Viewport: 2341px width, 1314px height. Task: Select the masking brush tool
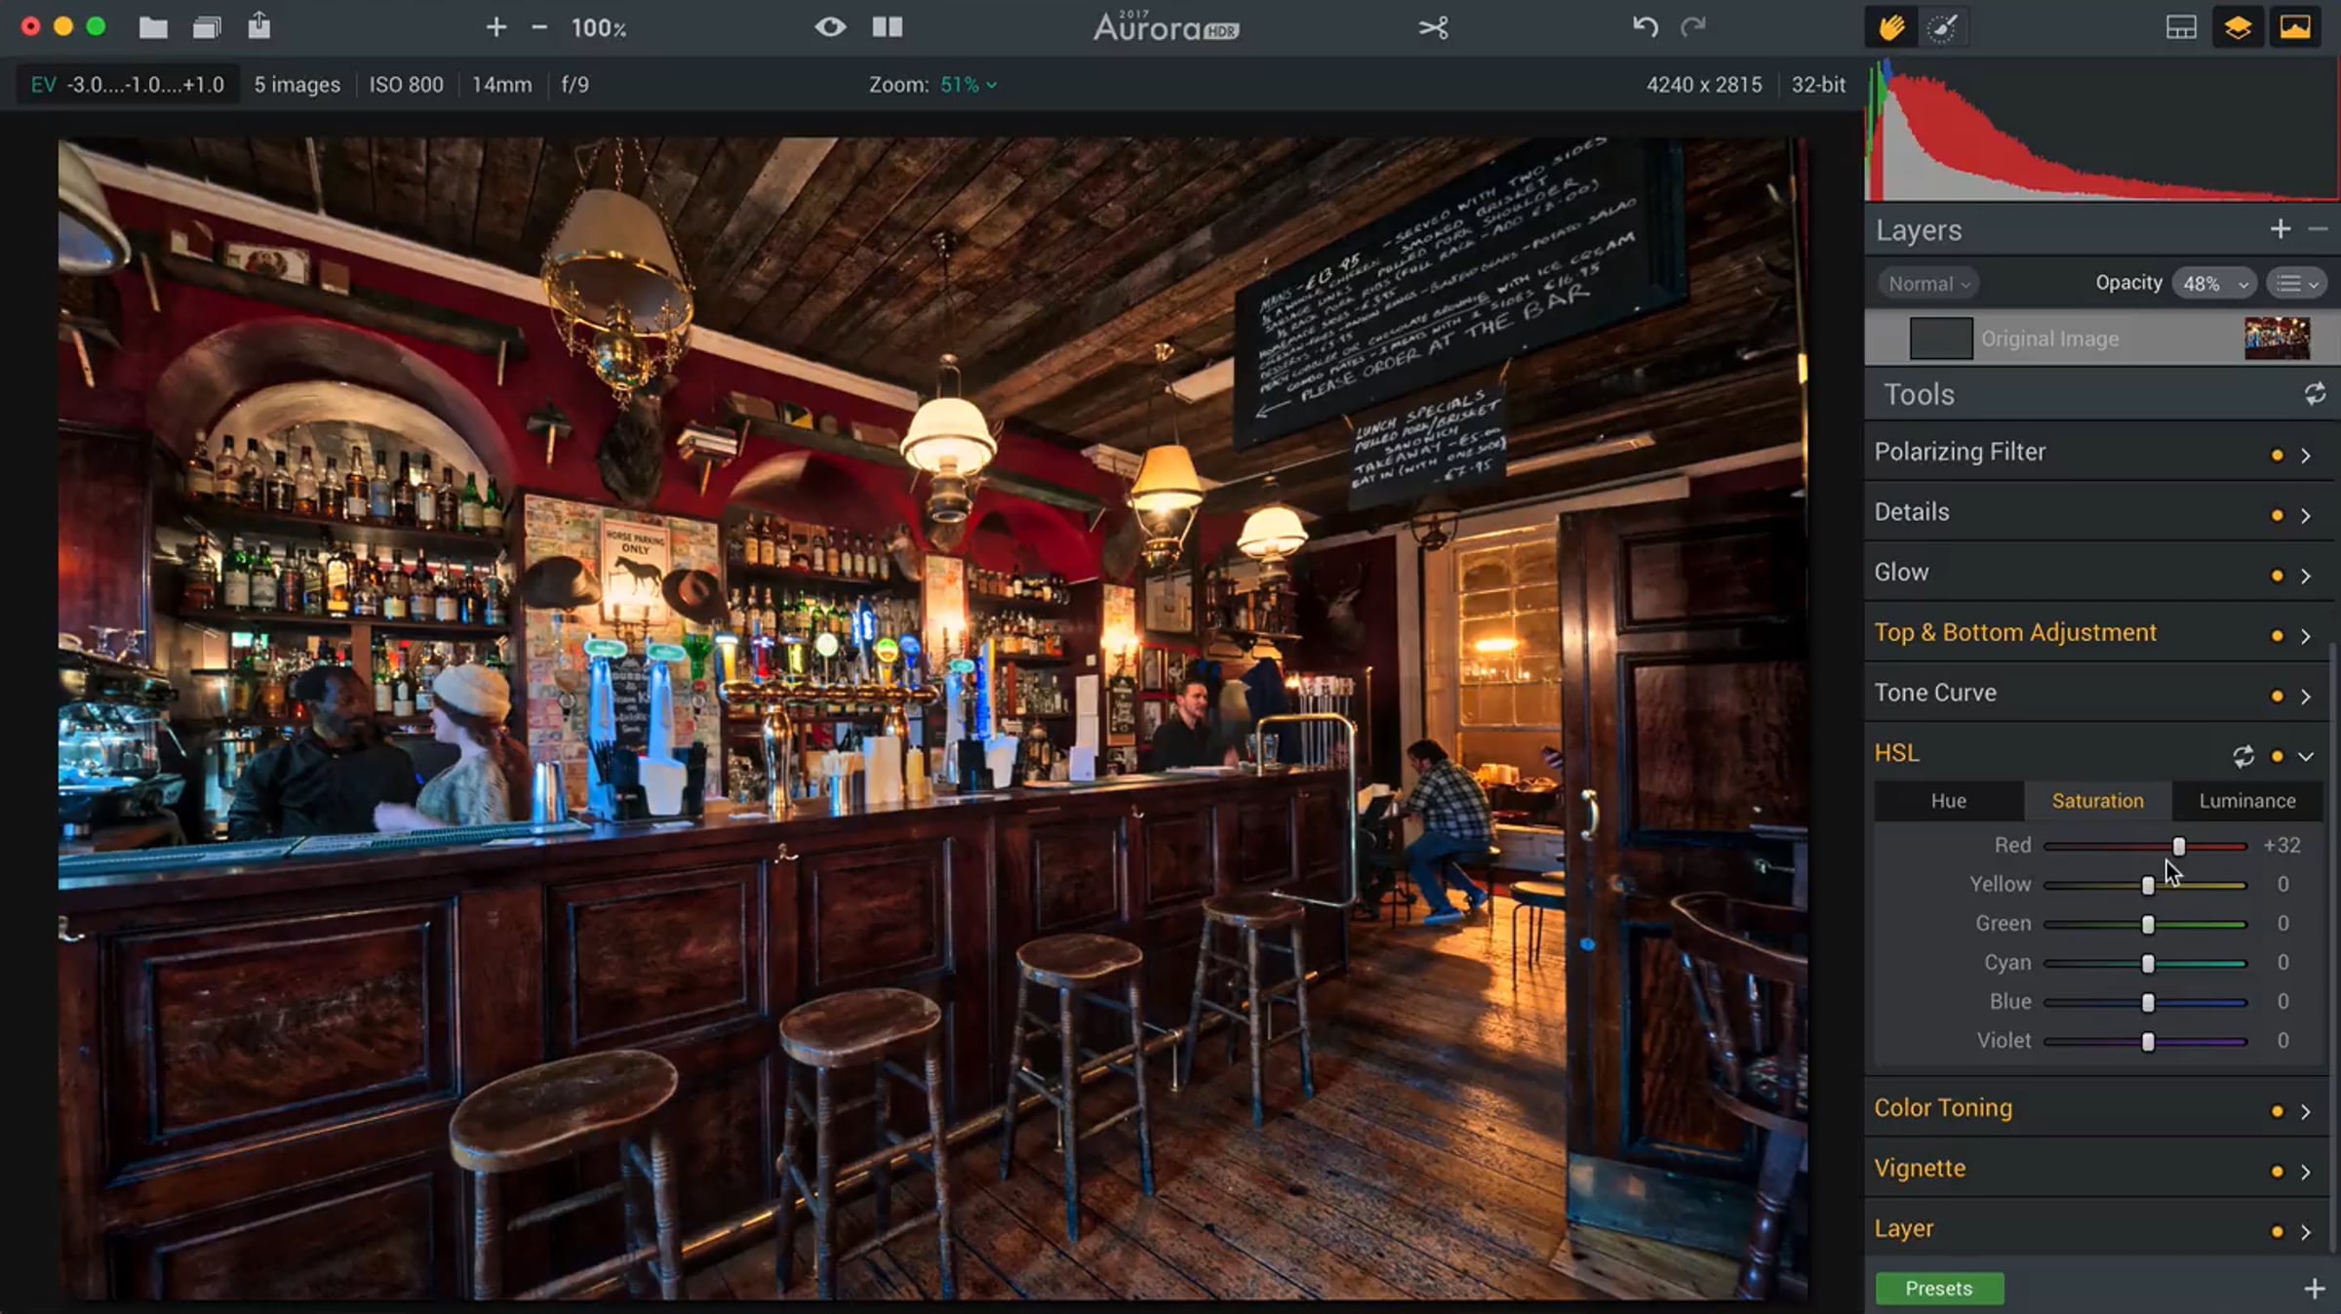(x=1942, y=27)
